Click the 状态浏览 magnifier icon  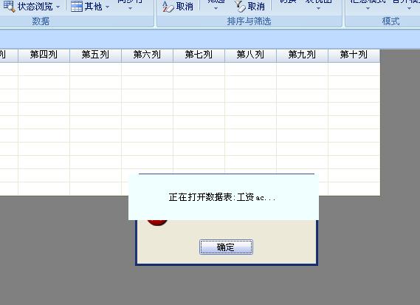9,6
